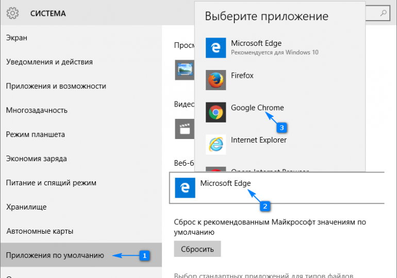Open current web browser Microsoft Edge selector
The height and width of the screenshot is (278, 397).
pyautogui.click(x=276, y=188)
